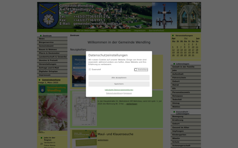Click the job icon next to Verkäufer:in
Image resolution: width=238 pixels, height=148 pixels.
[x=41, y=144]
